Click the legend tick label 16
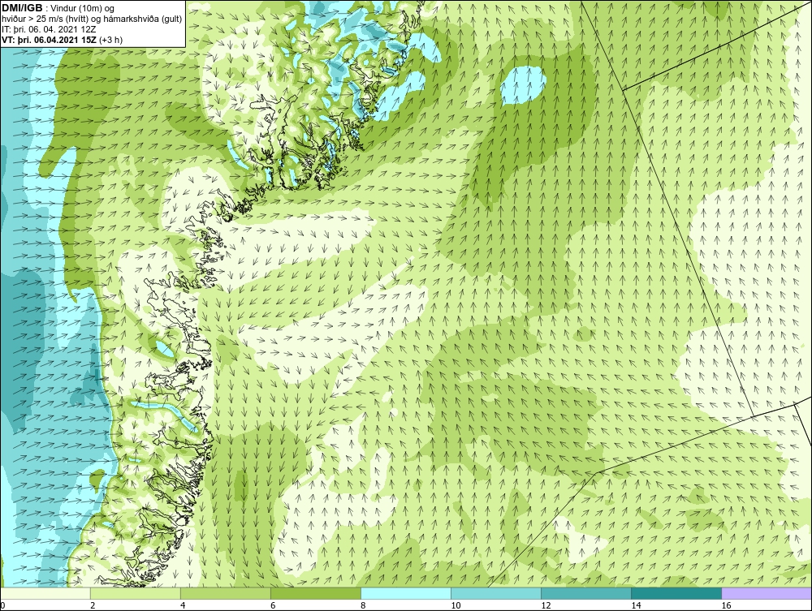Image resolution: width=812 pixels, height=611 pixels. 726,605
